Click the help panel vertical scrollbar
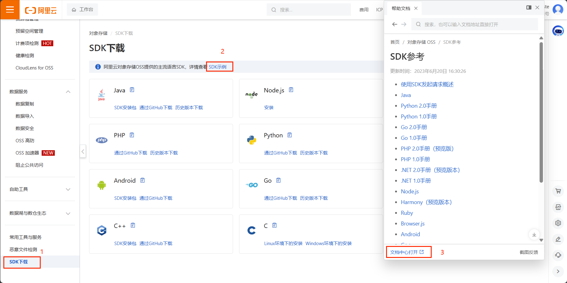The image size is (567, 283). tap(541, 112)
